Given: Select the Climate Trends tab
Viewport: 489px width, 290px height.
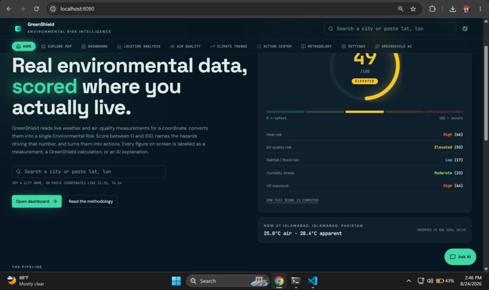Looking at the screenshot, I should (x=229, y=47).
